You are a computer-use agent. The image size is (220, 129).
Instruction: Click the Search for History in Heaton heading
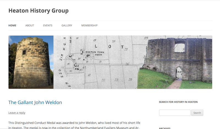tap(178, 102)
